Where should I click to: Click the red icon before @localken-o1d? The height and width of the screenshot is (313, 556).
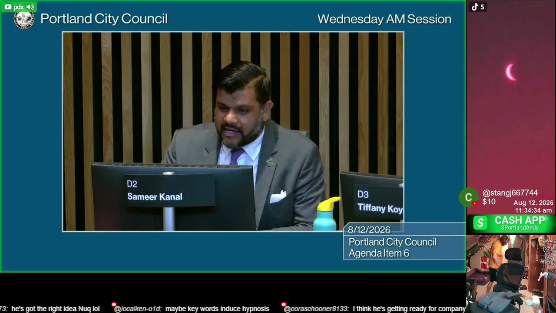pyautogui.click(x=114, y=305)
